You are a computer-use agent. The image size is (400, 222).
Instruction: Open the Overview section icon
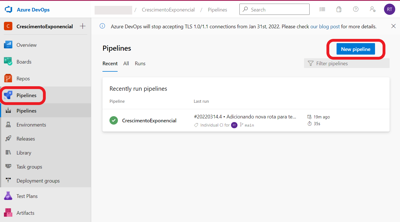tap(8, 45)
